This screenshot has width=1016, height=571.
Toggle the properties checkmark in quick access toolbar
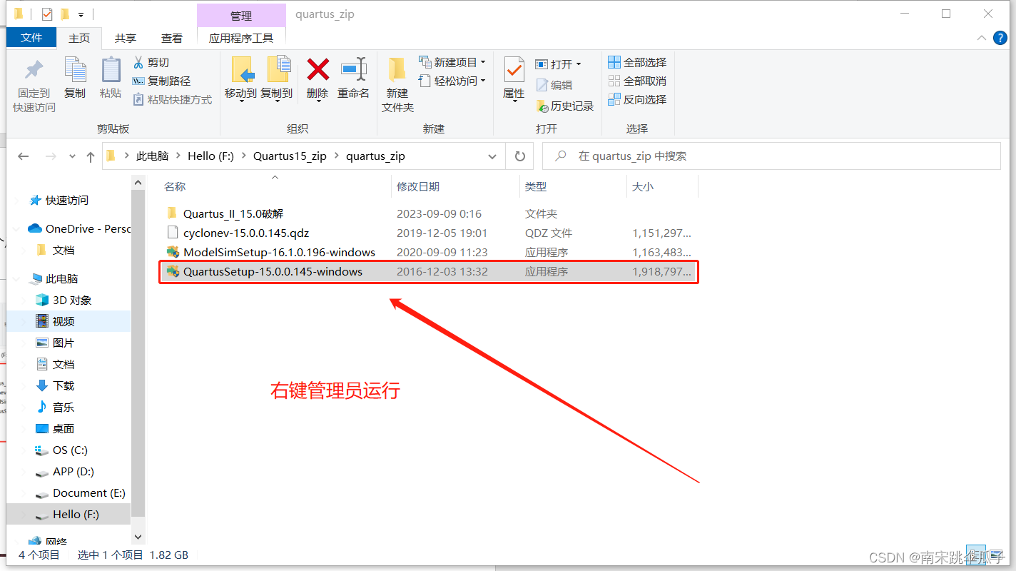click(x=47, y=14)
